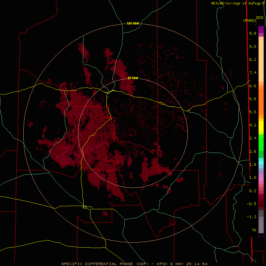Viewport: 266px width, 266px height.
Task: Click the TH label on the legend
Action: point(254,230)
